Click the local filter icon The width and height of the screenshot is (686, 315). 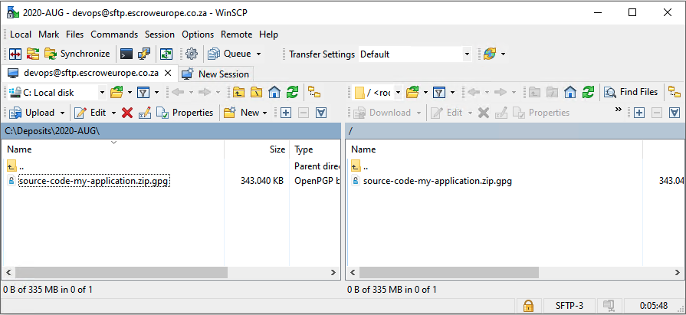(x=143, y=92)
